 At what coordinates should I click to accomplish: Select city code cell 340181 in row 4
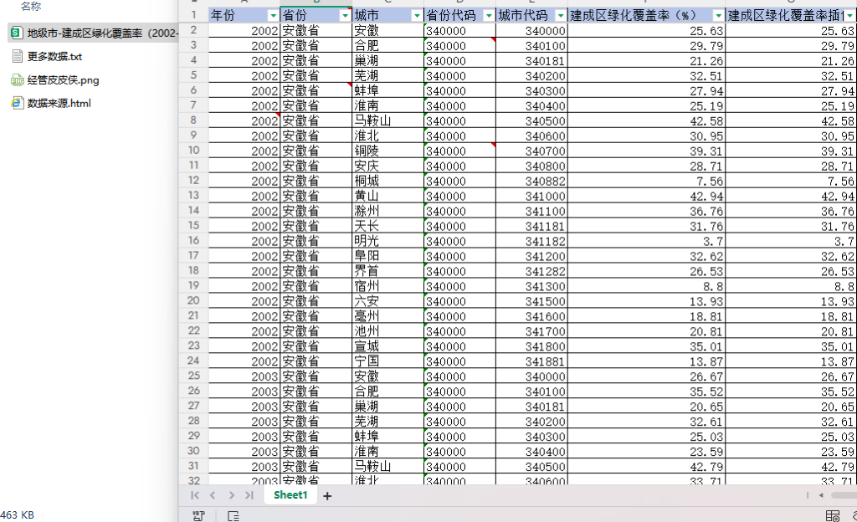[x=531, y=60]
